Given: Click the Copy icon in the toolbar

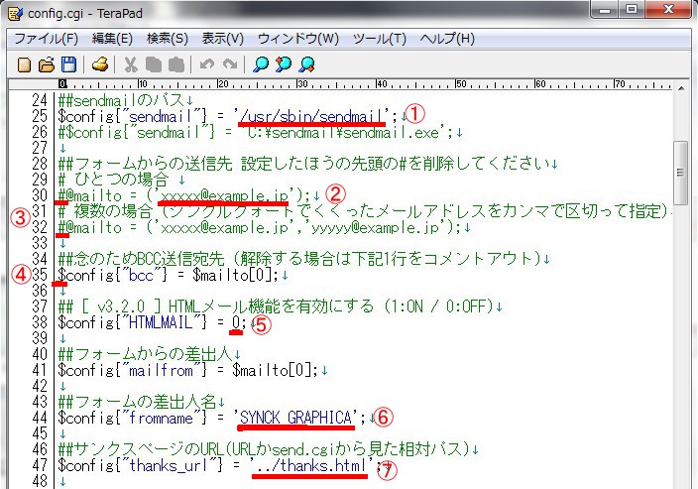Looking at the screenshot, I should point(153,65).
